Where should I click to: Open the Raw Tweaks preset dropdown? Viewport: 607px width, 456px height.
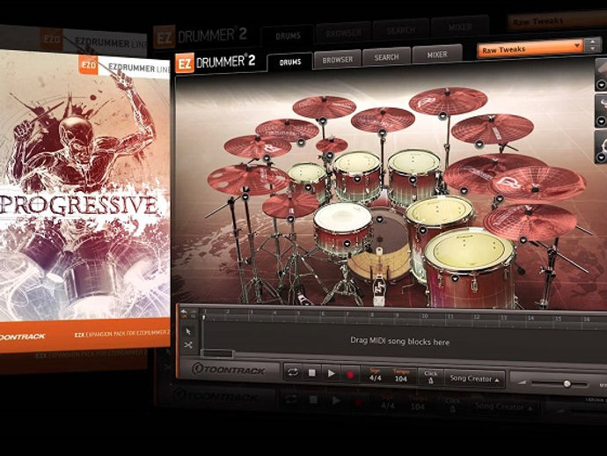click(x=530, y=48)
